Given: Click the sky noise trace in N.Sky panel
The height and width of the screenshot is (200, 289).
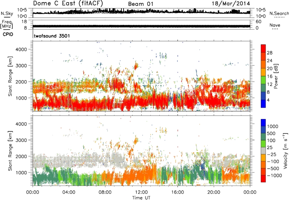Looking at the screenshot, I should (141, 12).
